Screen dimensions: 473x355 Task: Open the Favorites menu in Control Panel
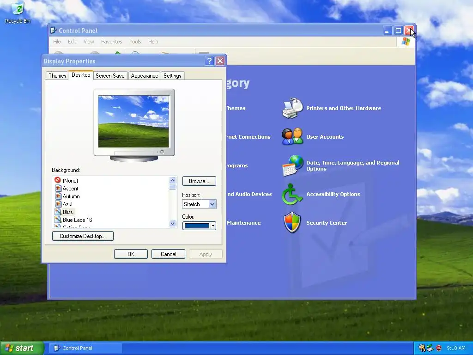(112, 41)
